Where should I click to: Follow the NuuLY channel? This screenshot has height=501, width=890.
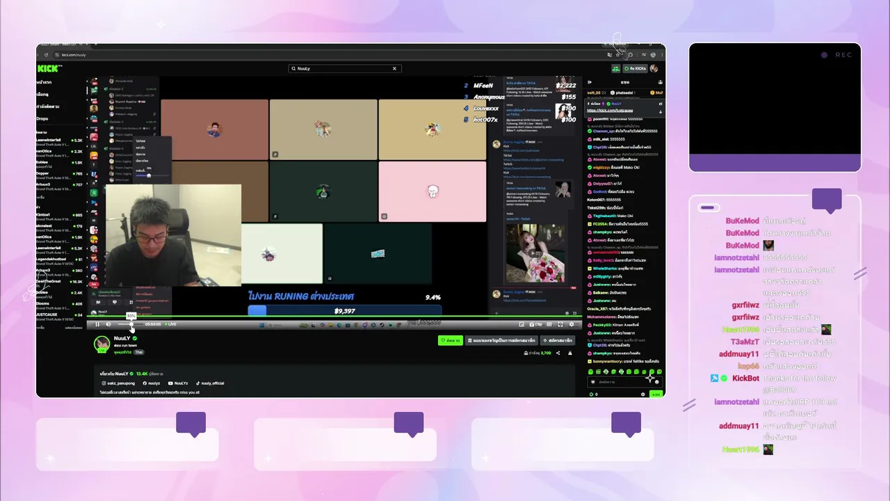[451, 340]
